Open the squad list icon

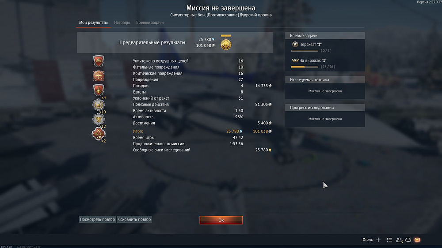389,240
